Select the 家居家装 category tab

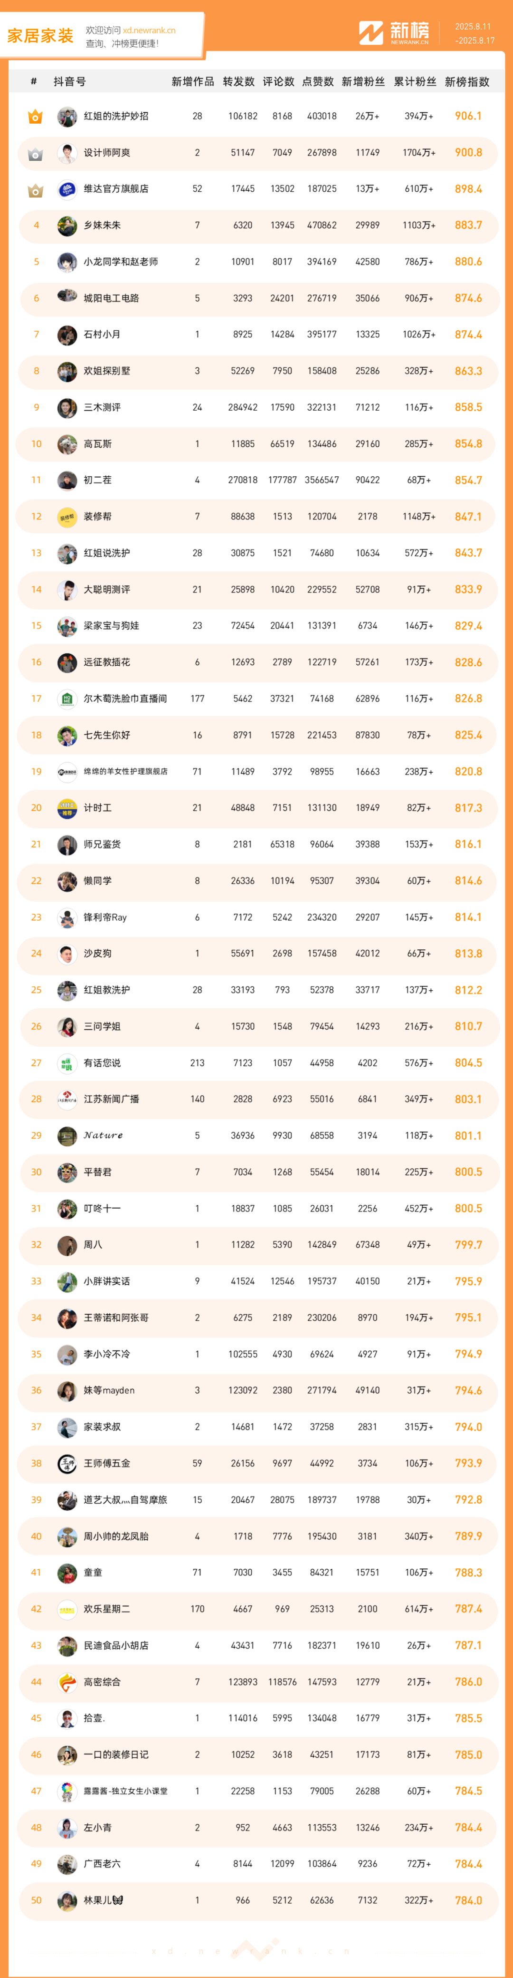(x=41, y=35)
